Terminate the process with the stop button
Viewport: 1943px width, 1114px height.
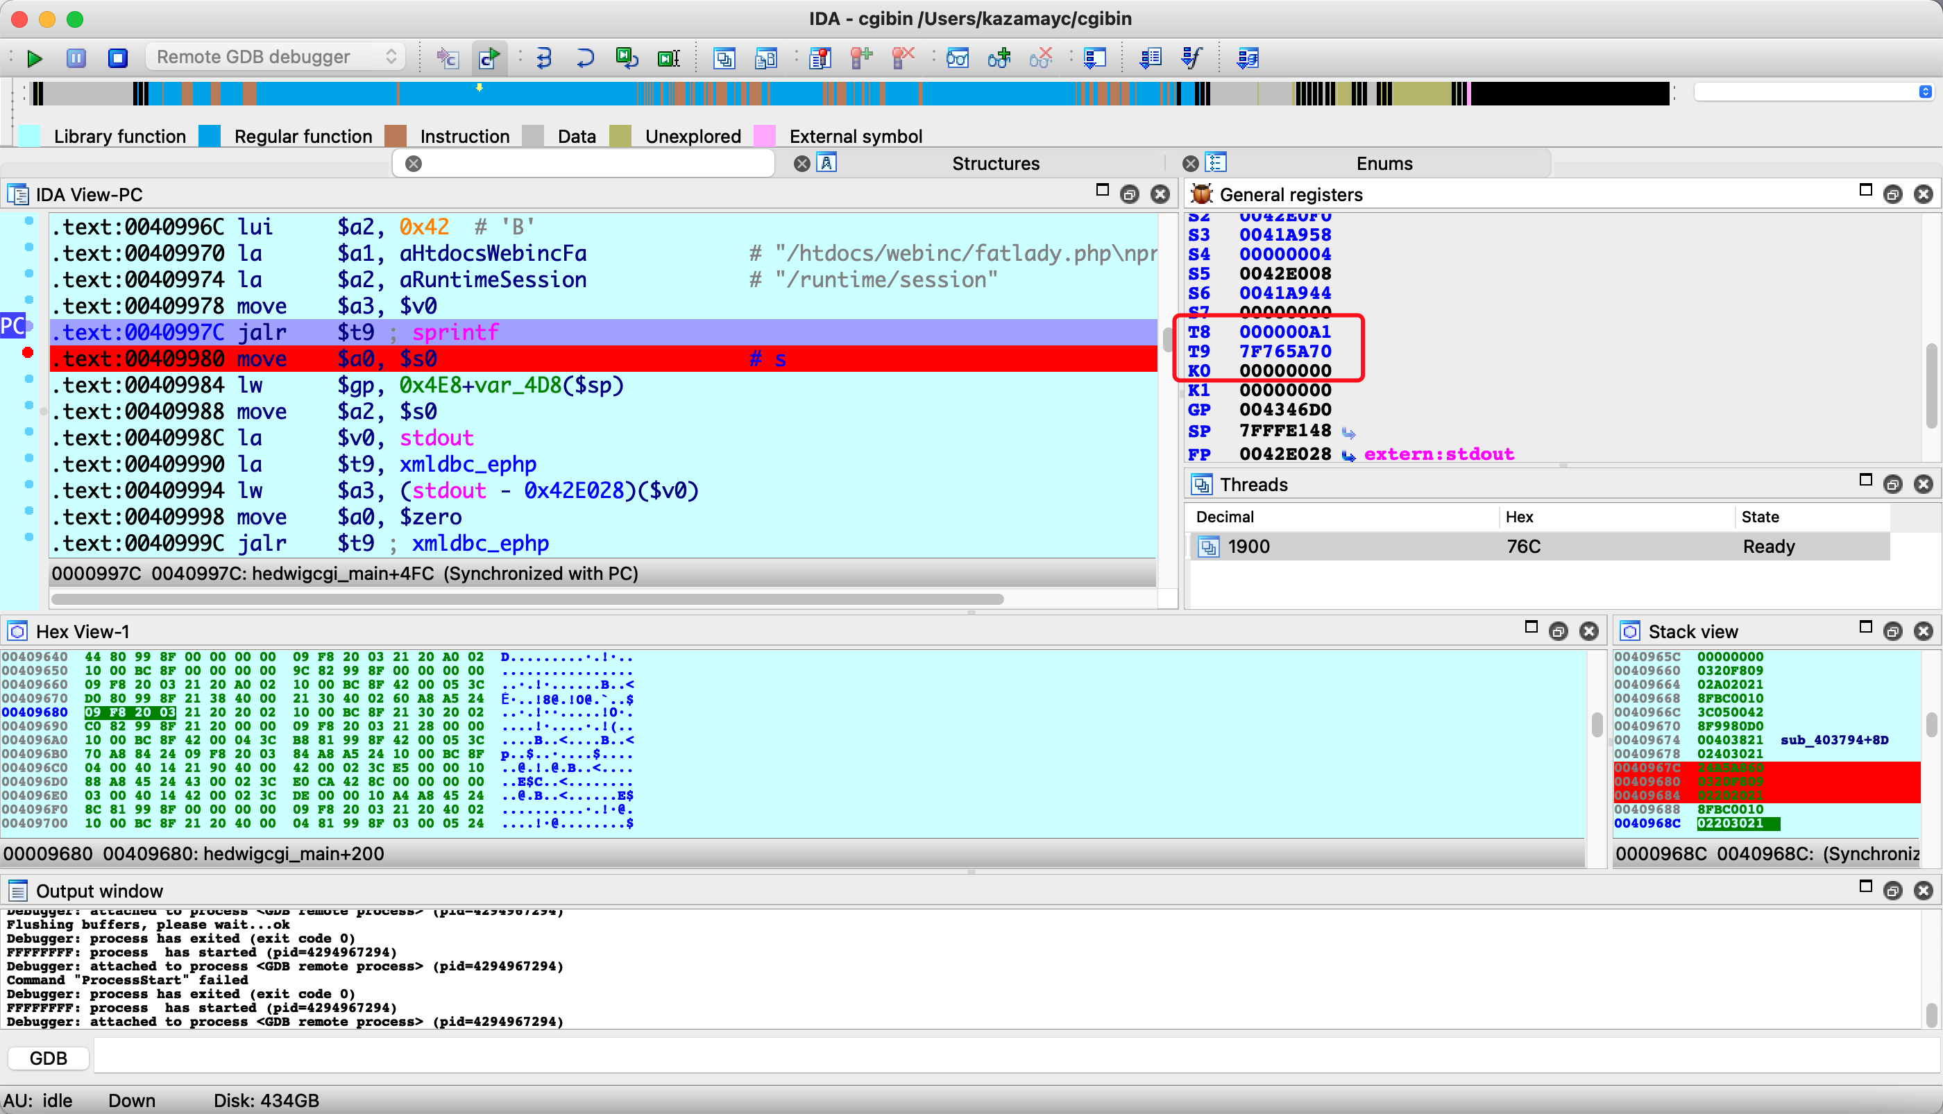click(x=117, y=58)
